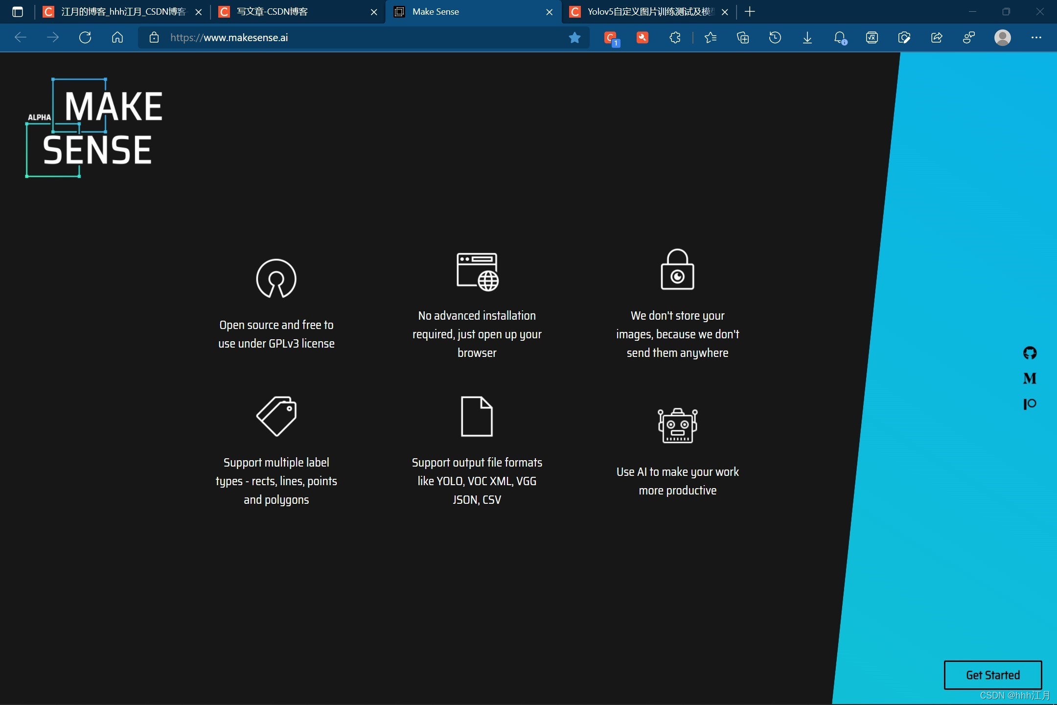Open the browser settings and more menu
This screenshot has width=1057, height=705.
point(1036,38)
